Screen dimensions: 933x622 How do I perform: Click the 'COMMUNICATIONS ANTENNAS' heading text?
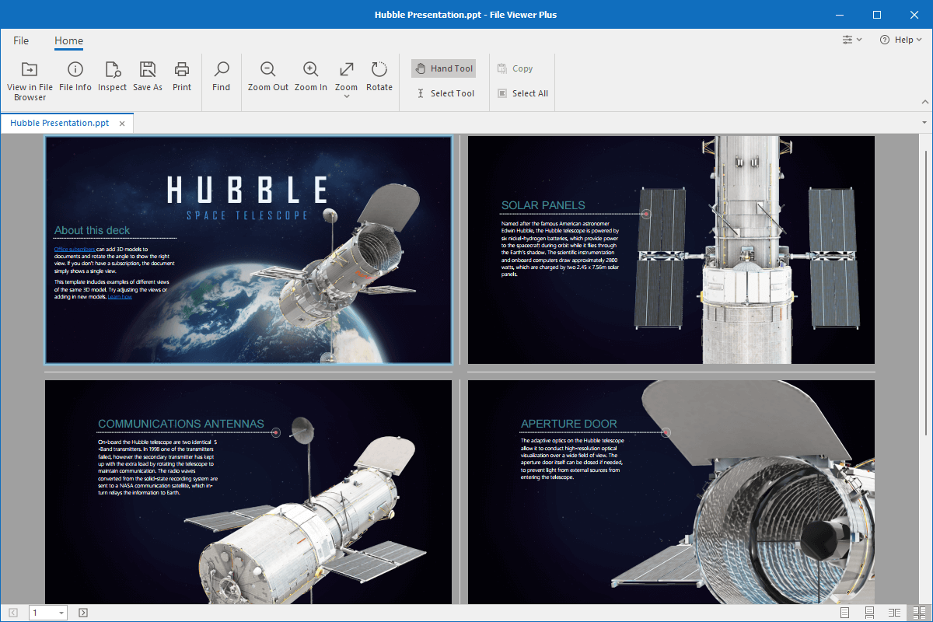(x=181, y=424)
